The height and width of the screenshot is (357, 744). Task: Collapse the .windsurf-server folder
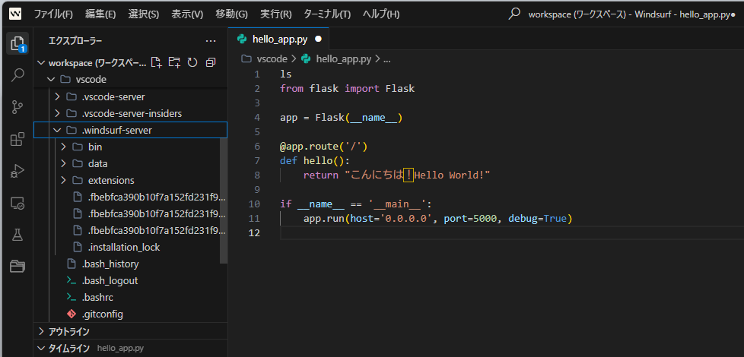point(57,130)
